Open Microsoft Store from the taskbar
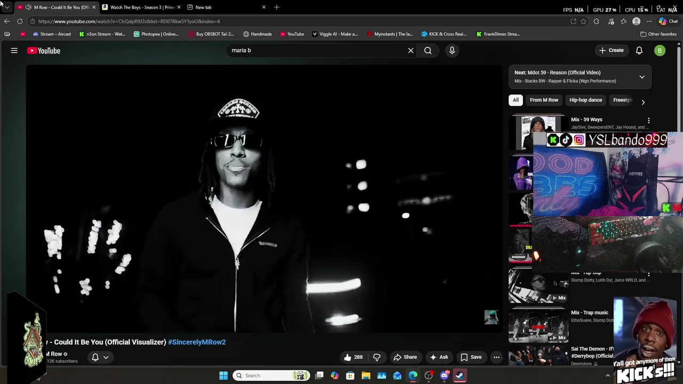Image resolution: width=683 pixels, height=384 pixels. (x=351, y=375)
